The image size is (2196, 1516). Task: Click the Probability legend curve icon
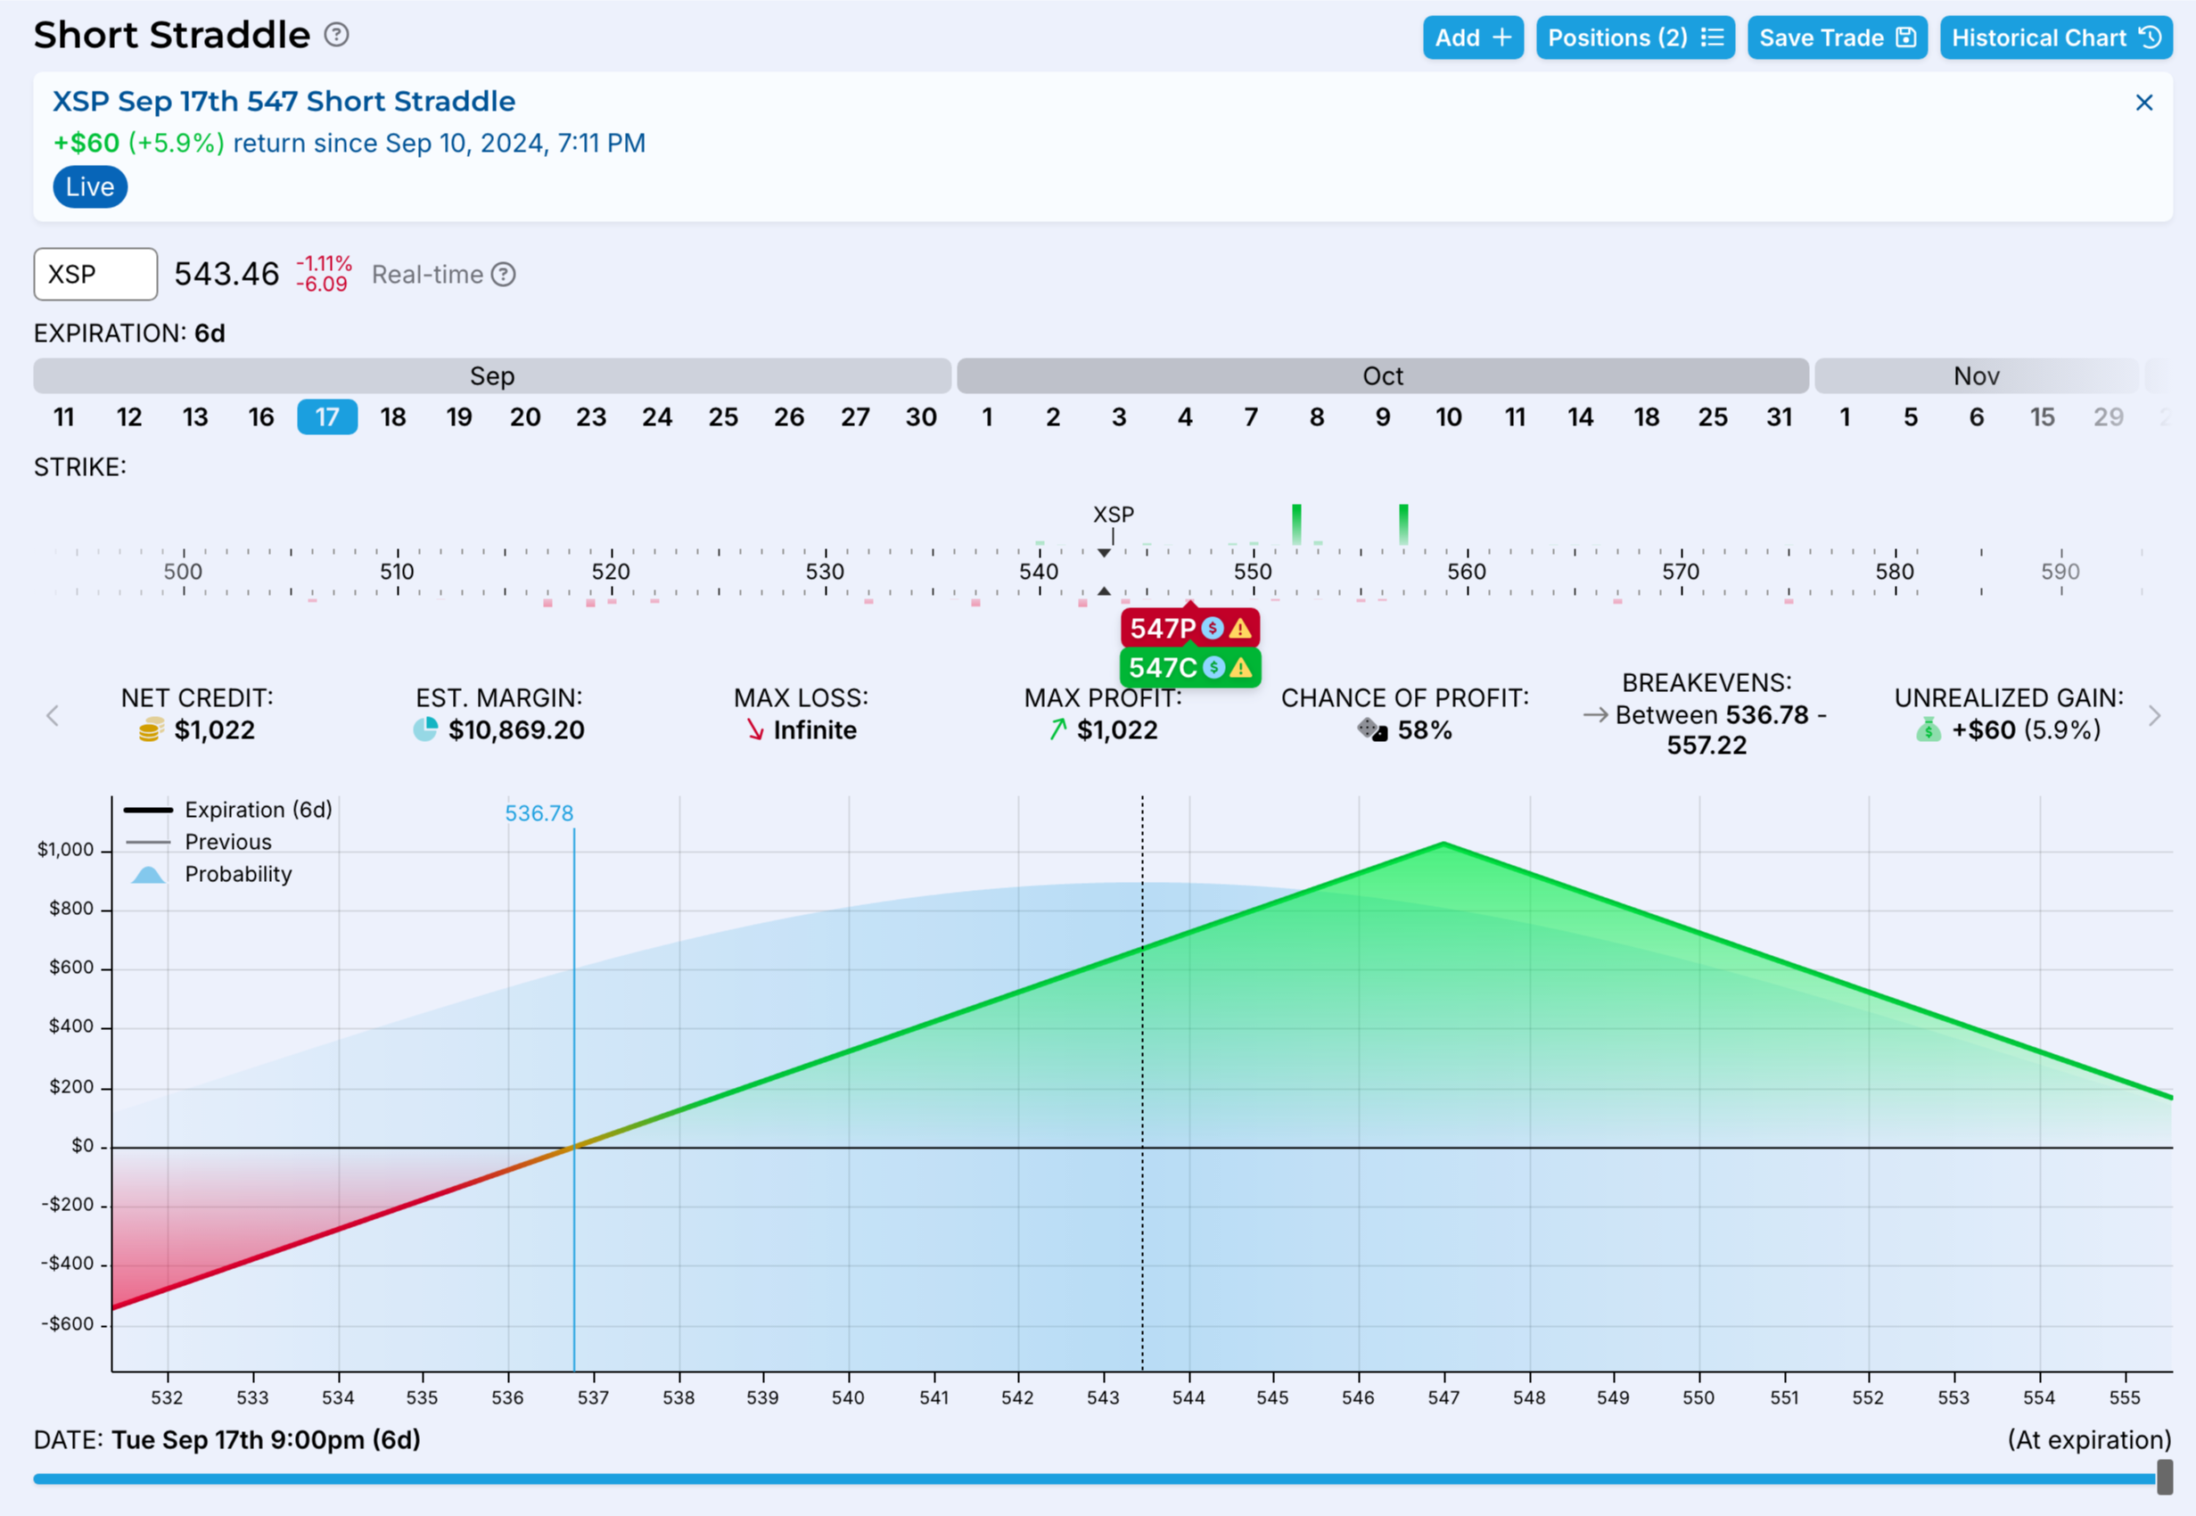click(148, 875)
